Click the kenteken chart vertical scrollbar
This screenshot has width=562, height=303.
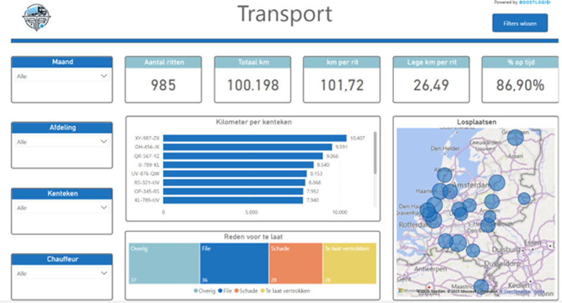pyautogui.click(x=375, y=152)
